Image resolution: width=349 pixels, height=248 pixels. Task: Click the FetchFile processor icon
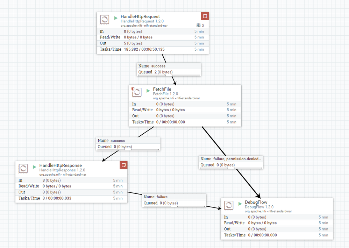(136, 93)
